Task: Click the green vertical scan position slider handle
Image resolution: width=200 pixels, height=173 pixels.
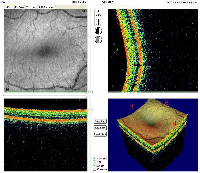Action: click(x=90, y=91)
